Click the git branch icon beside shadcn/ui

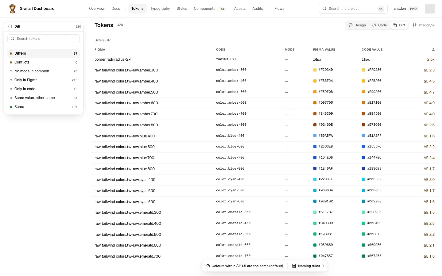tap(415, 25)
